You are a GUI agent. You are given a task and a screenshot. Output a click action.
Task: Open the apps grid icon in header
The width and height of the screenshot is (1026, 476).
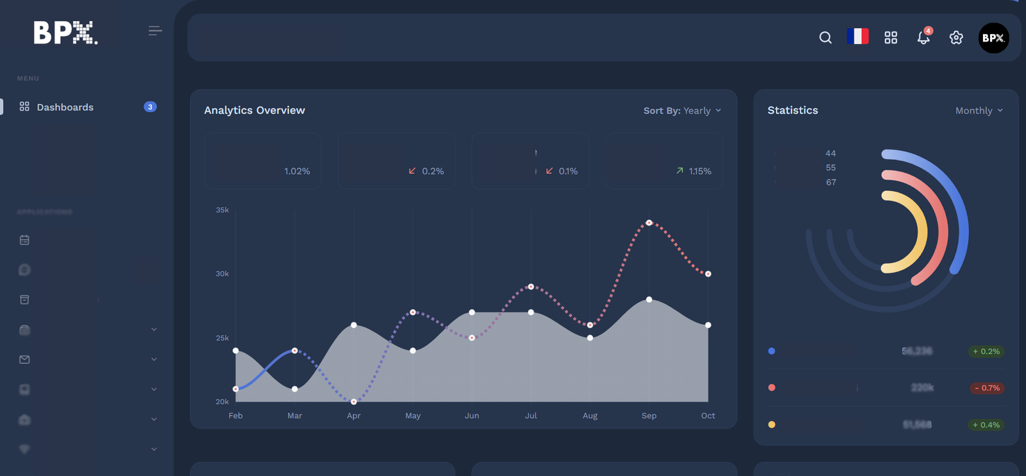click(891, 38)
